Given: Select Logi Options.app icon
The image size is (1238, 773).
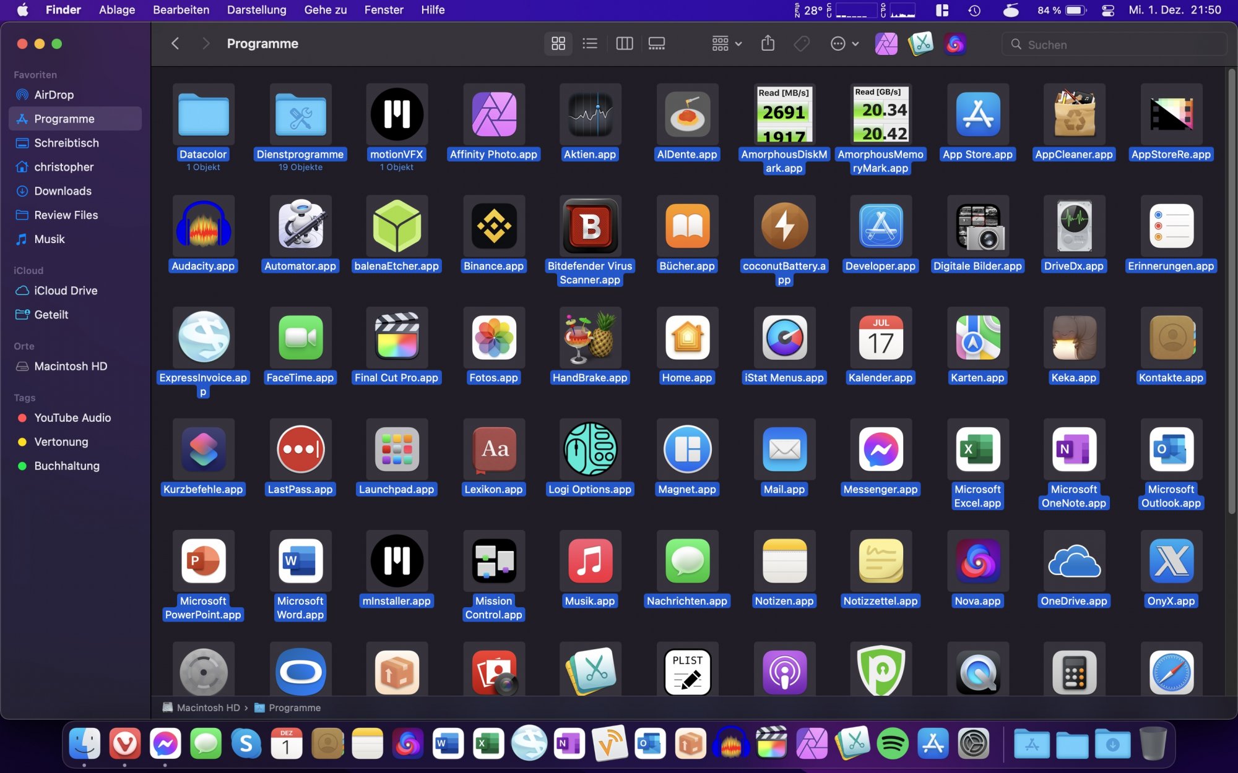Looking at the screenshot, I should [589, 450].
